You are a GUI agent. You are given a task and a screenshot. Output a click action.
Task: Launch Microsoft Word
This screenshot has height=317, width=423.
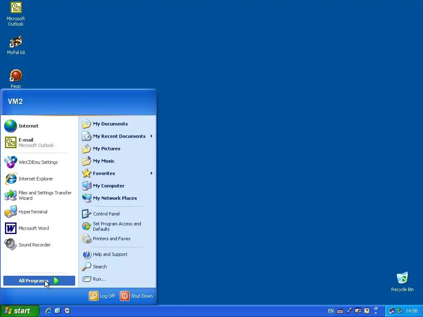point(39,228)
